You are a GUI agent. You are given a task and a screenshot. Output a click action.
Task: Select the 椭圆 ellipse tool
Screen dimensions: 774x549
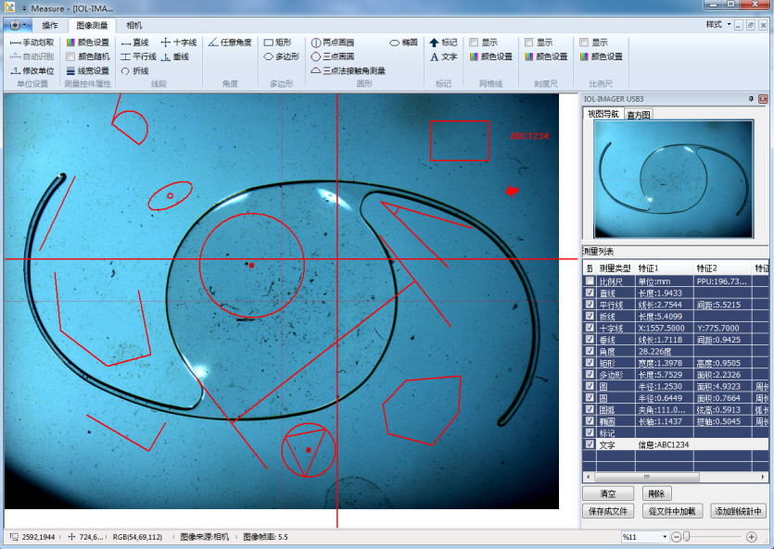point(403,43)
